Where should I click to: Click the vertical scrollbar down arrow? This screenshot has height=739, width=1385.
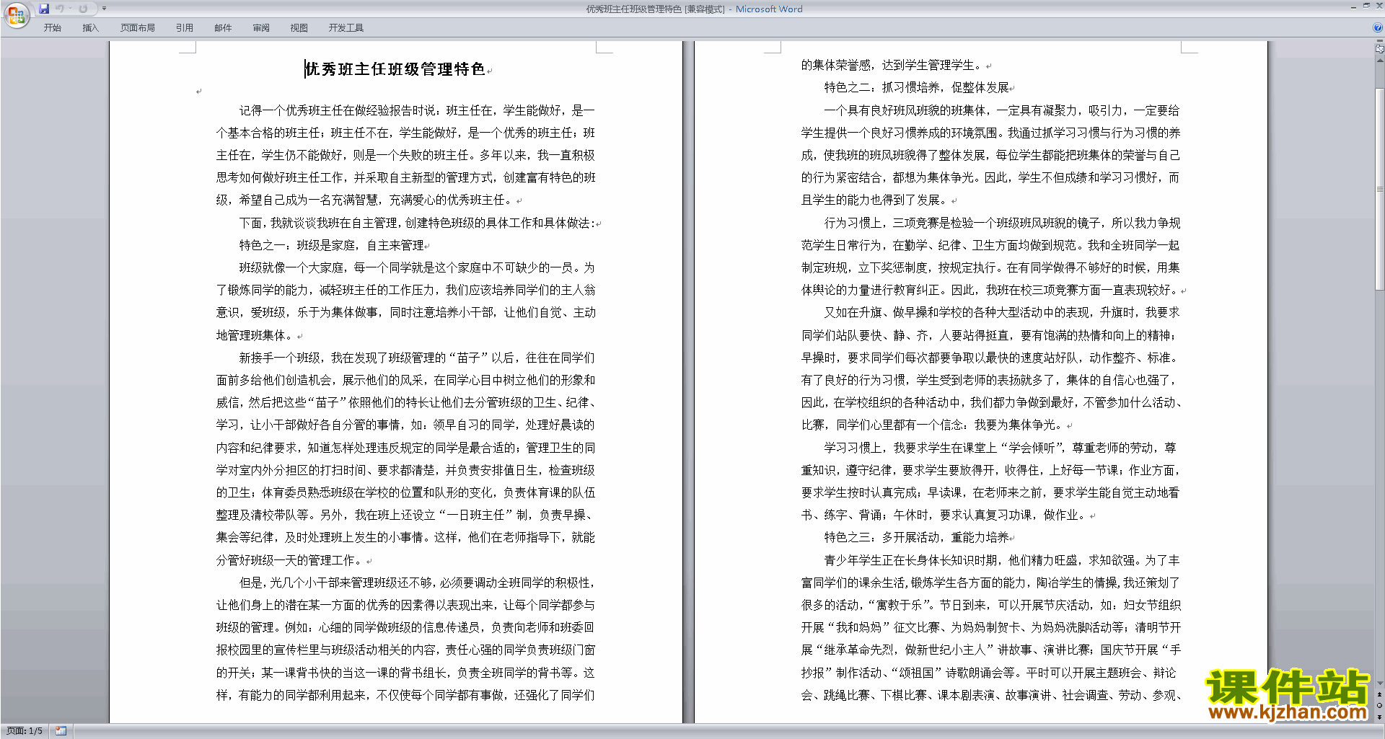click(1379, 683)
